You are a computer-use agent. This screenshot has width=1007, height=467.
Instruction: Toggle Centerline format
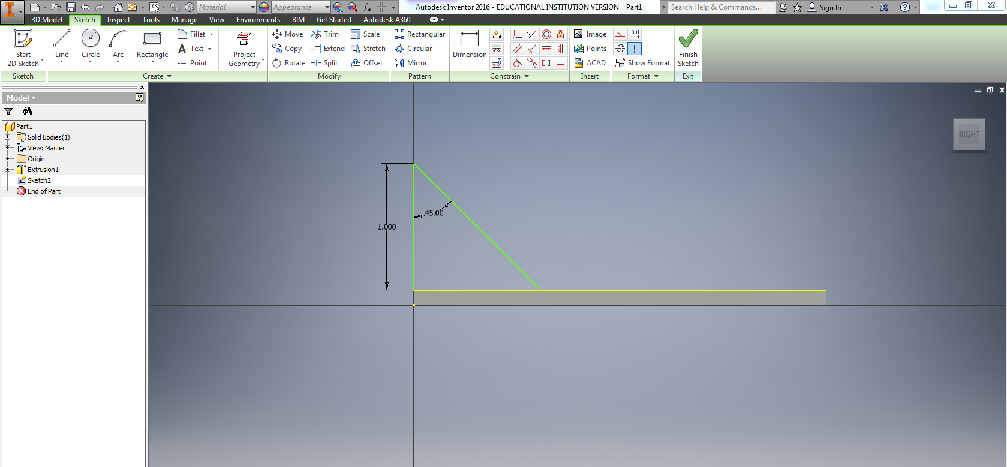pos(620,49)
